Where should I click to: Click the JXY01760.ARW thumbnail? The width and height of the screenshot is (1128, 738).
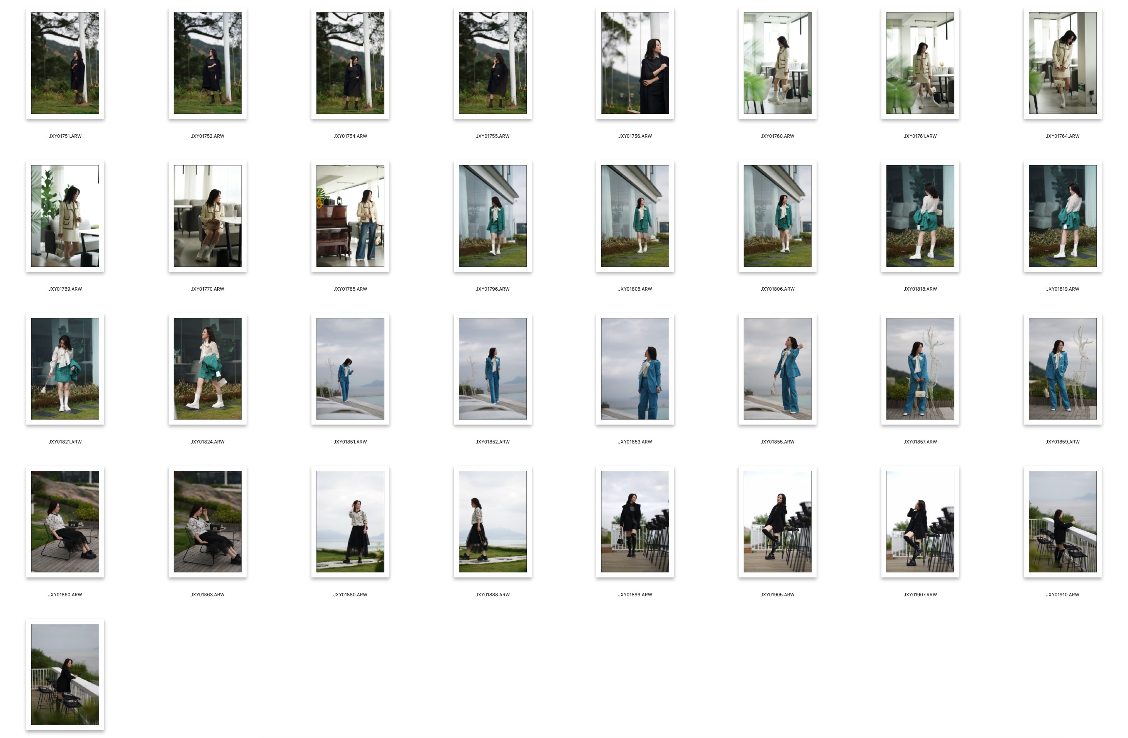pyautogui.click(x=777, y=63)
